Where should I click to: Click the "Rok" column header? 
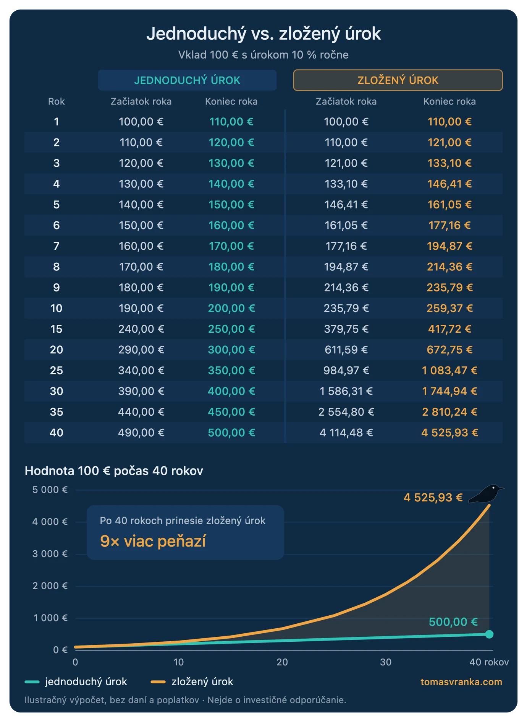57,102
